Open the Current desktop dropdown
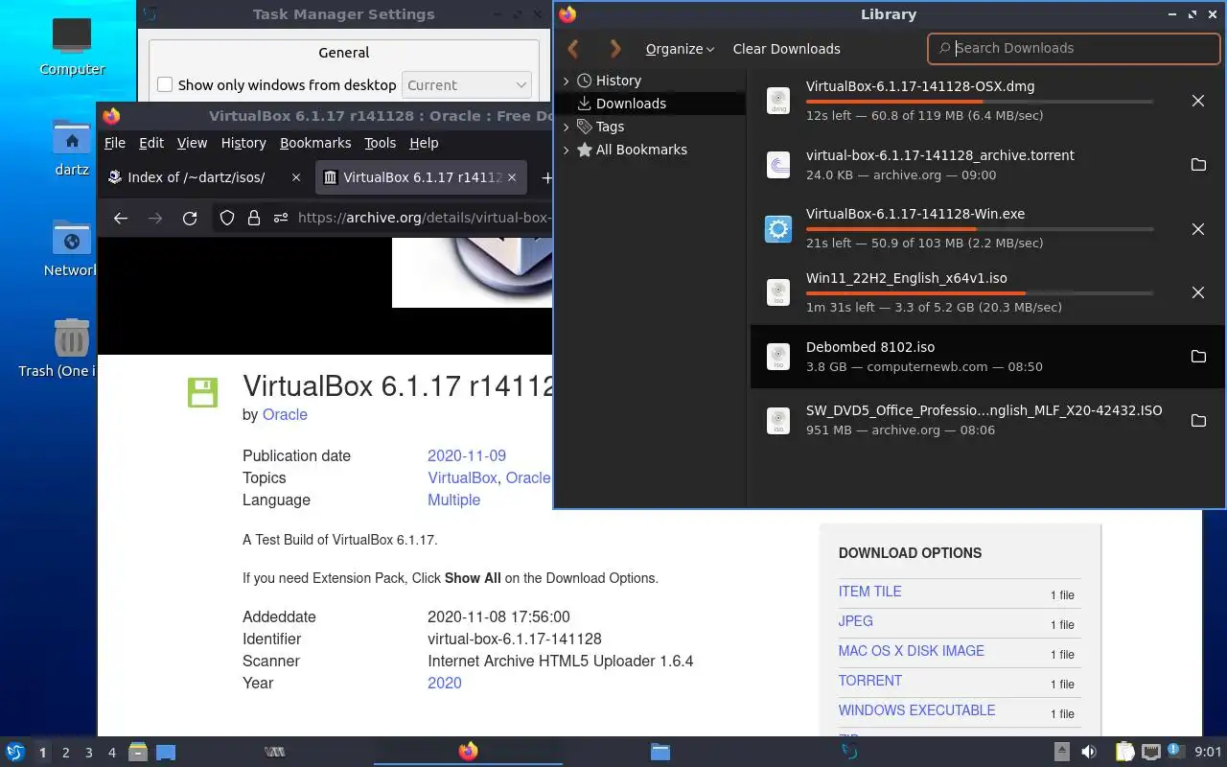Image resolution: width=1227 pixels, height=767 pixels. click(x=467, y=85)
